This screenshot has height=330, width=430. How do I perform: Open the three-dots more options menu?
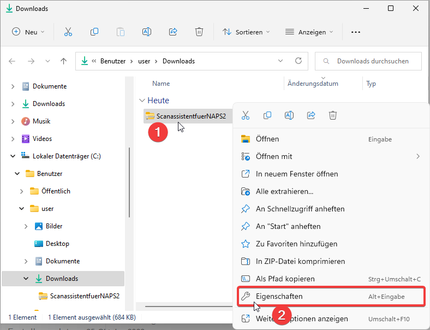[x=356, y=32]
